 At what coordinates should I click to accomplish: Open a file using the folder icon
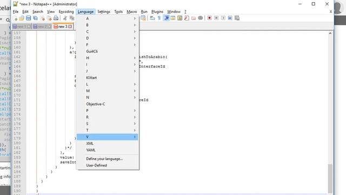(22, 18)
